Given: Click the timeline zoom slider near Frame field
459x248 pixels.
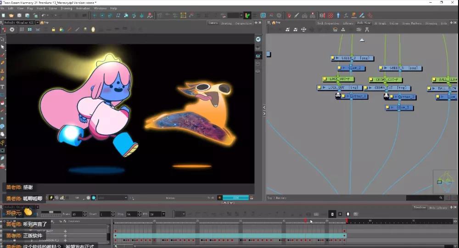Looking at the screenshot, I should (51, 212).
